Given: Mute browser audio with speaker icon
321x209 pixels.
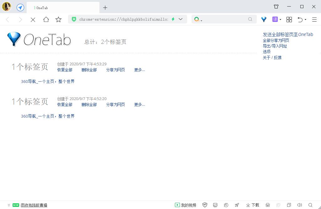Looking at the screenshot, I should (x=299, y=205).
